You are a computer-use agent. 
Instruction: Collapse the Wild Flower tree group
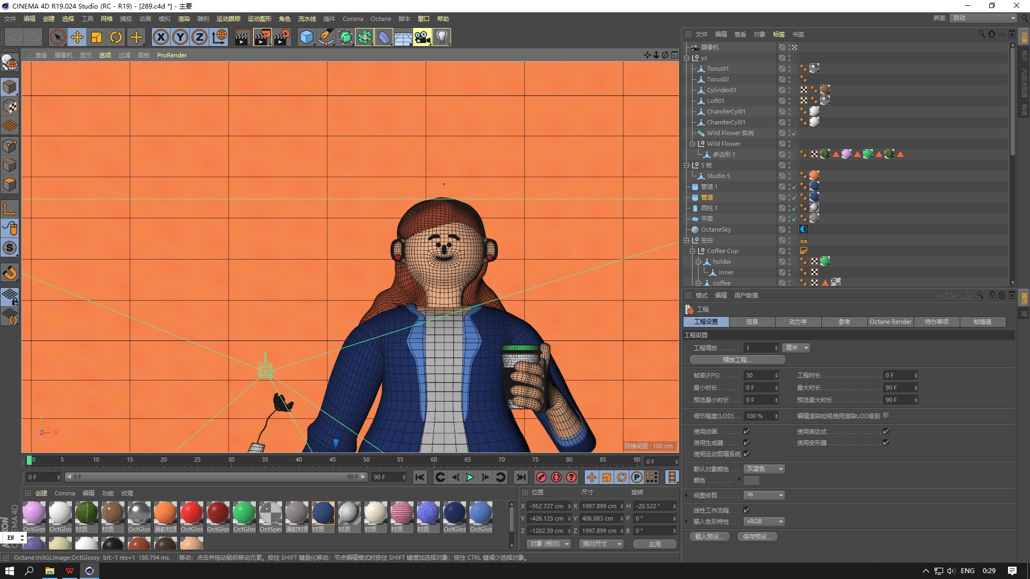[x=692, y=144]
